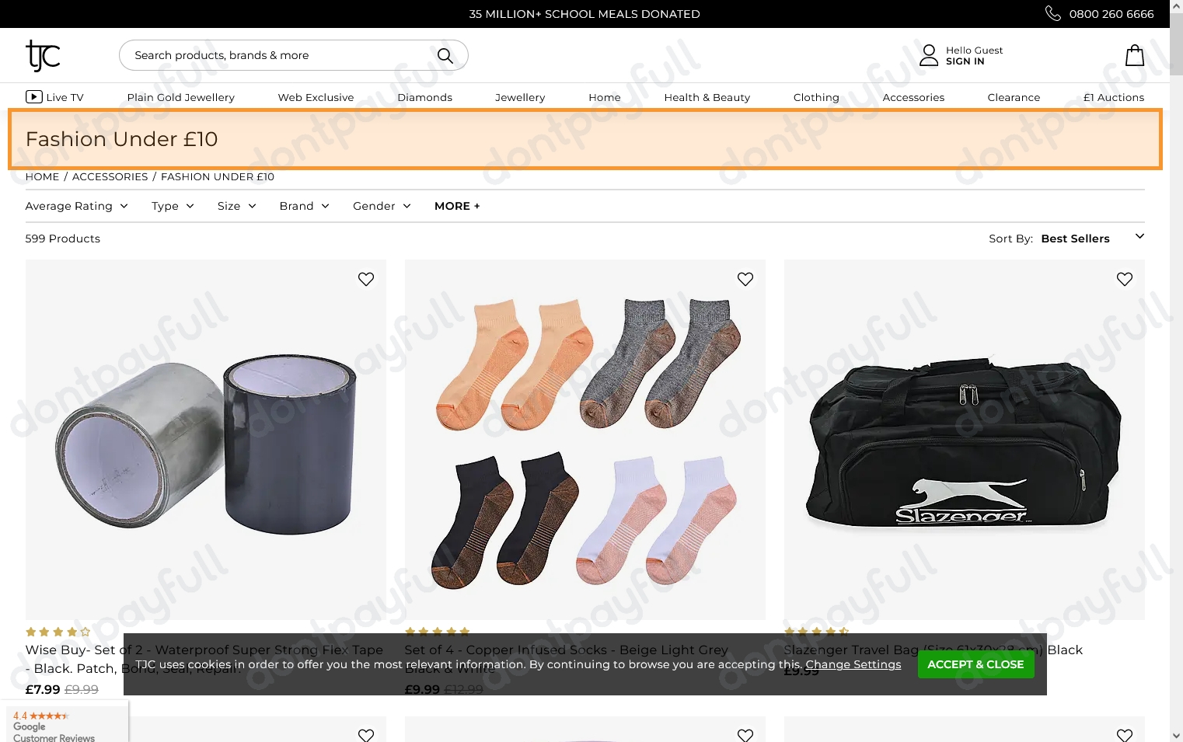Open the Slazenger Travel Bag image
The image size is (1183, 742).
965,440
